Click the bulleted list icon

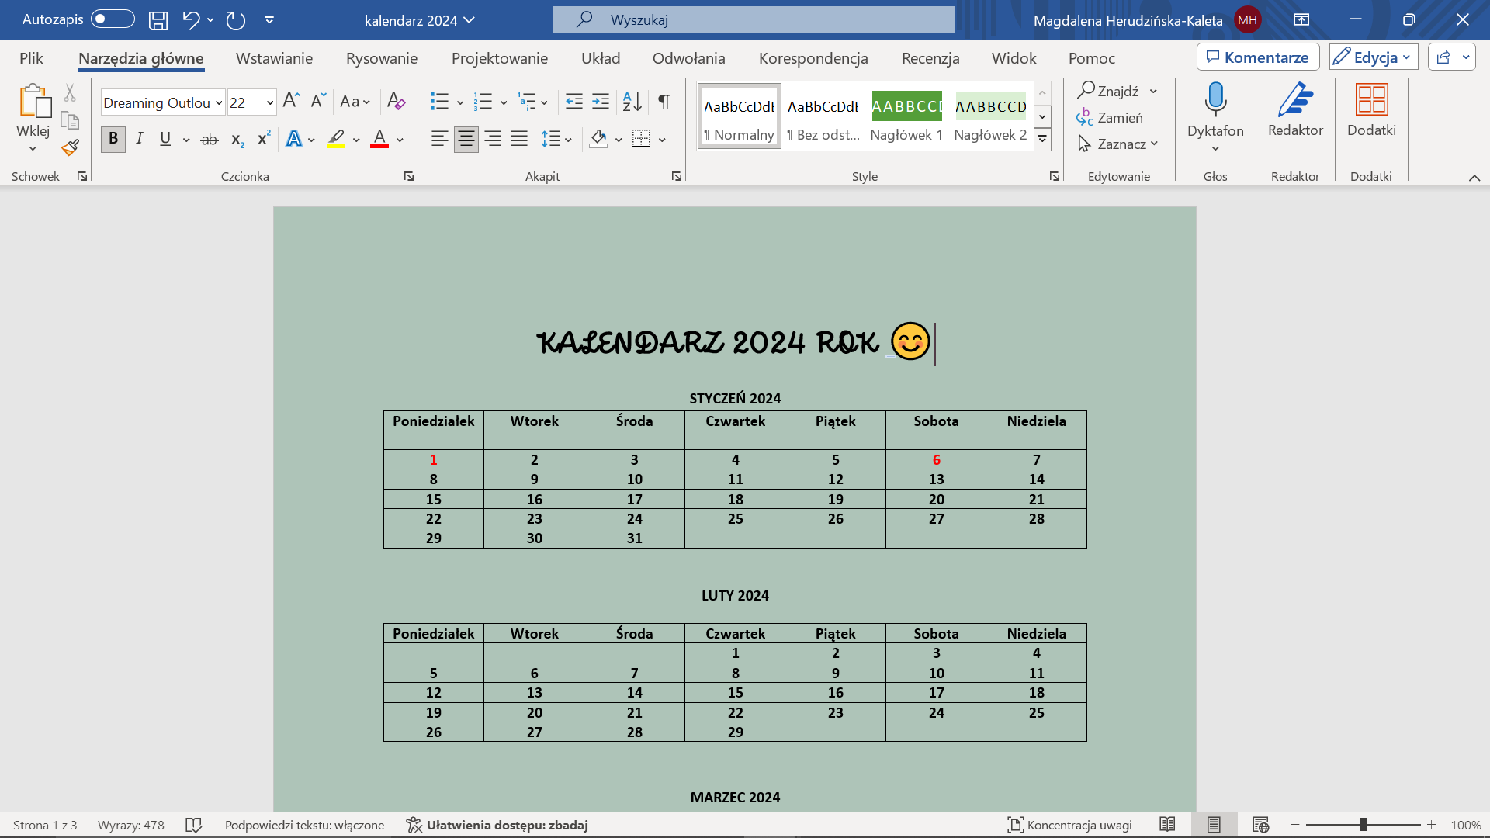click(439, 102)
